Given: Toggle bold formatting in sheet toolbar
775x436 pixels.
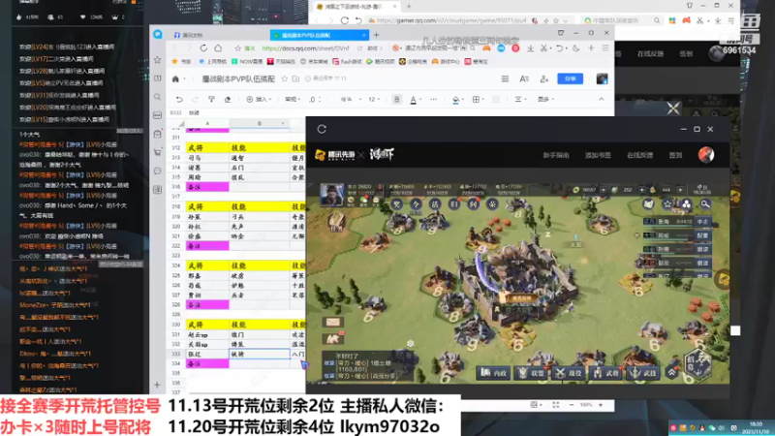Looking at the screenshot, I should point(397,100).
